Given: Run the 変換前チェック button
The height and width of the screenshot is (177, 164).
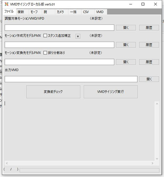Looking at the screenshot, I should pyautogui.click(x=53, y=92).
